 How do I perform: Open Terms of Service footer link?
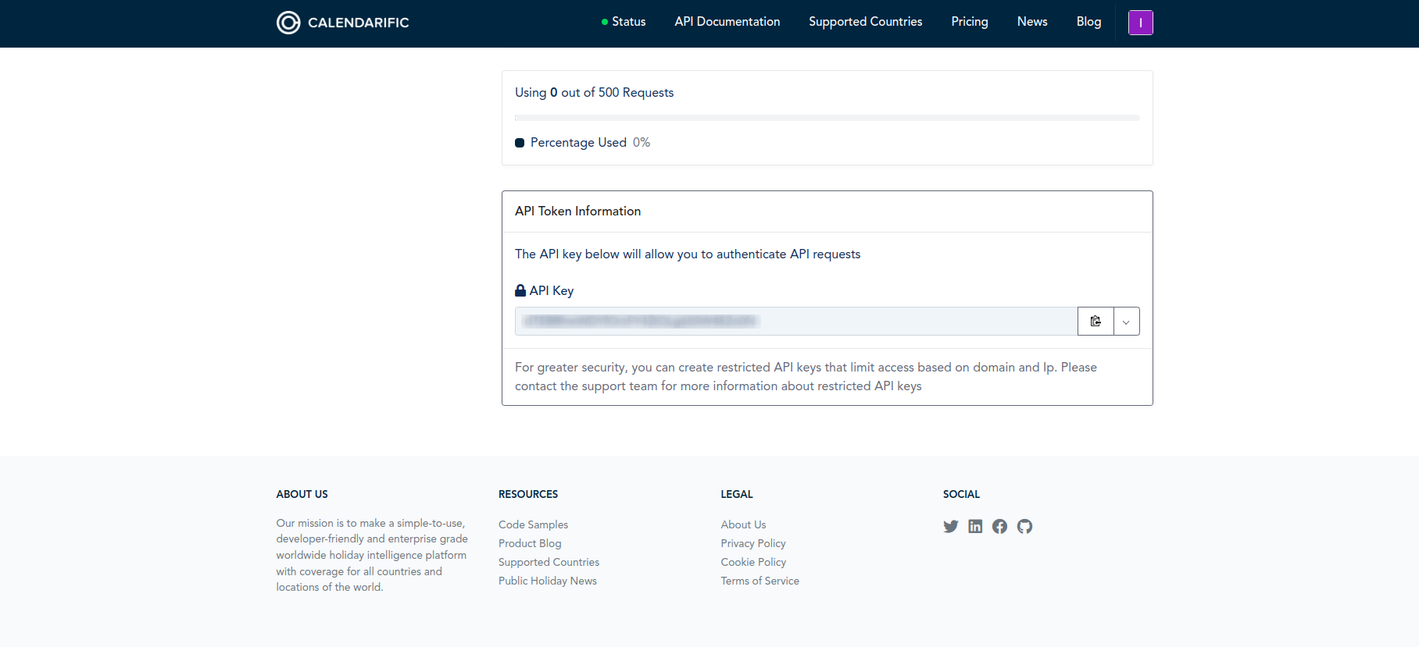pos(760,581)
